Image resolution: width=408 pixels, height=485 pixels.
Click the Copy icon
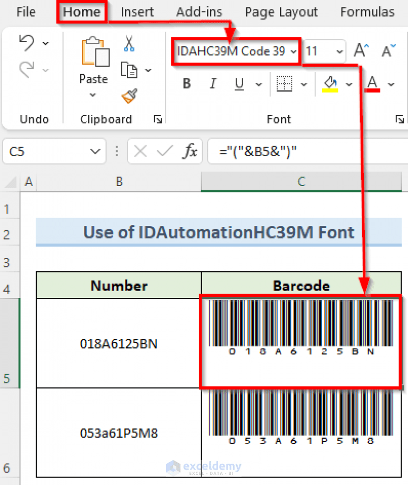(129, 70)
